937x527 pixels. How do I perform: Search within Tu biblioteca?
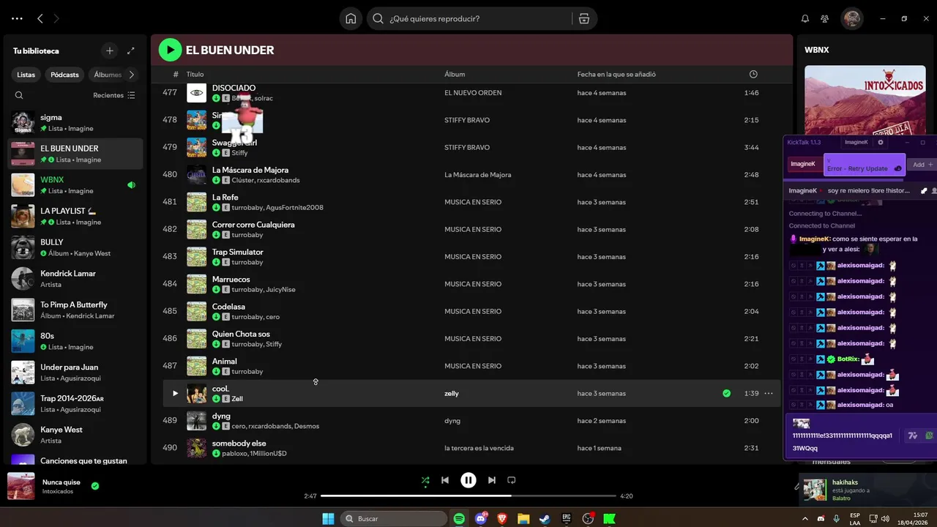19,95
